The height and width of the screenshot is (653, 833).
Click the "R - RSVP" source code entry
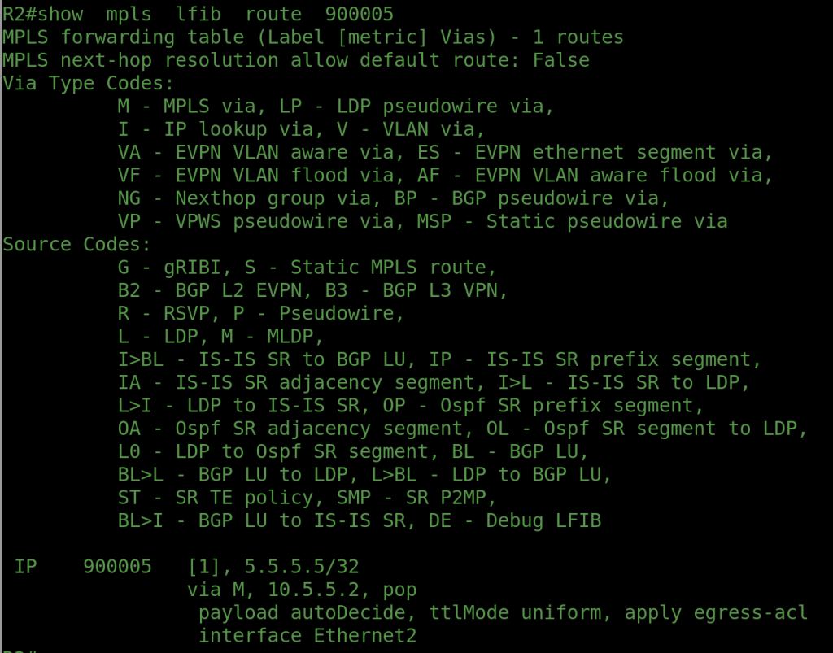coord(169,314)
